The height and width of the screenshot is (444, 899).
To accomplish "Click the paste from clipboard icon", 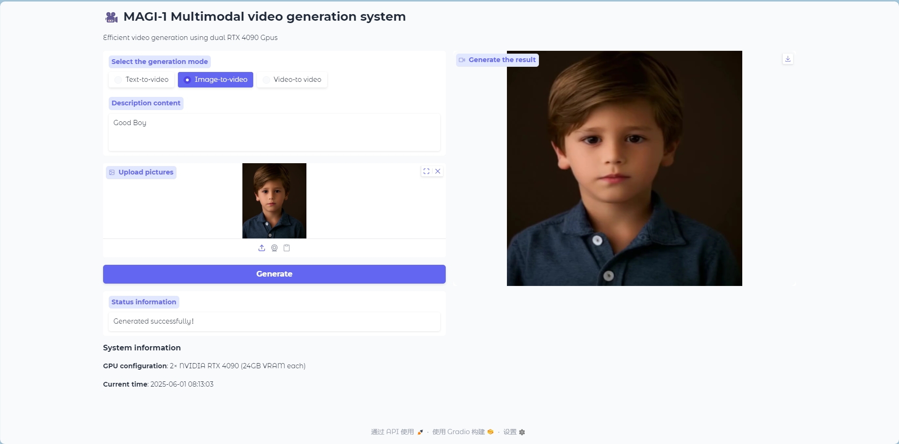I will (287, 248).
